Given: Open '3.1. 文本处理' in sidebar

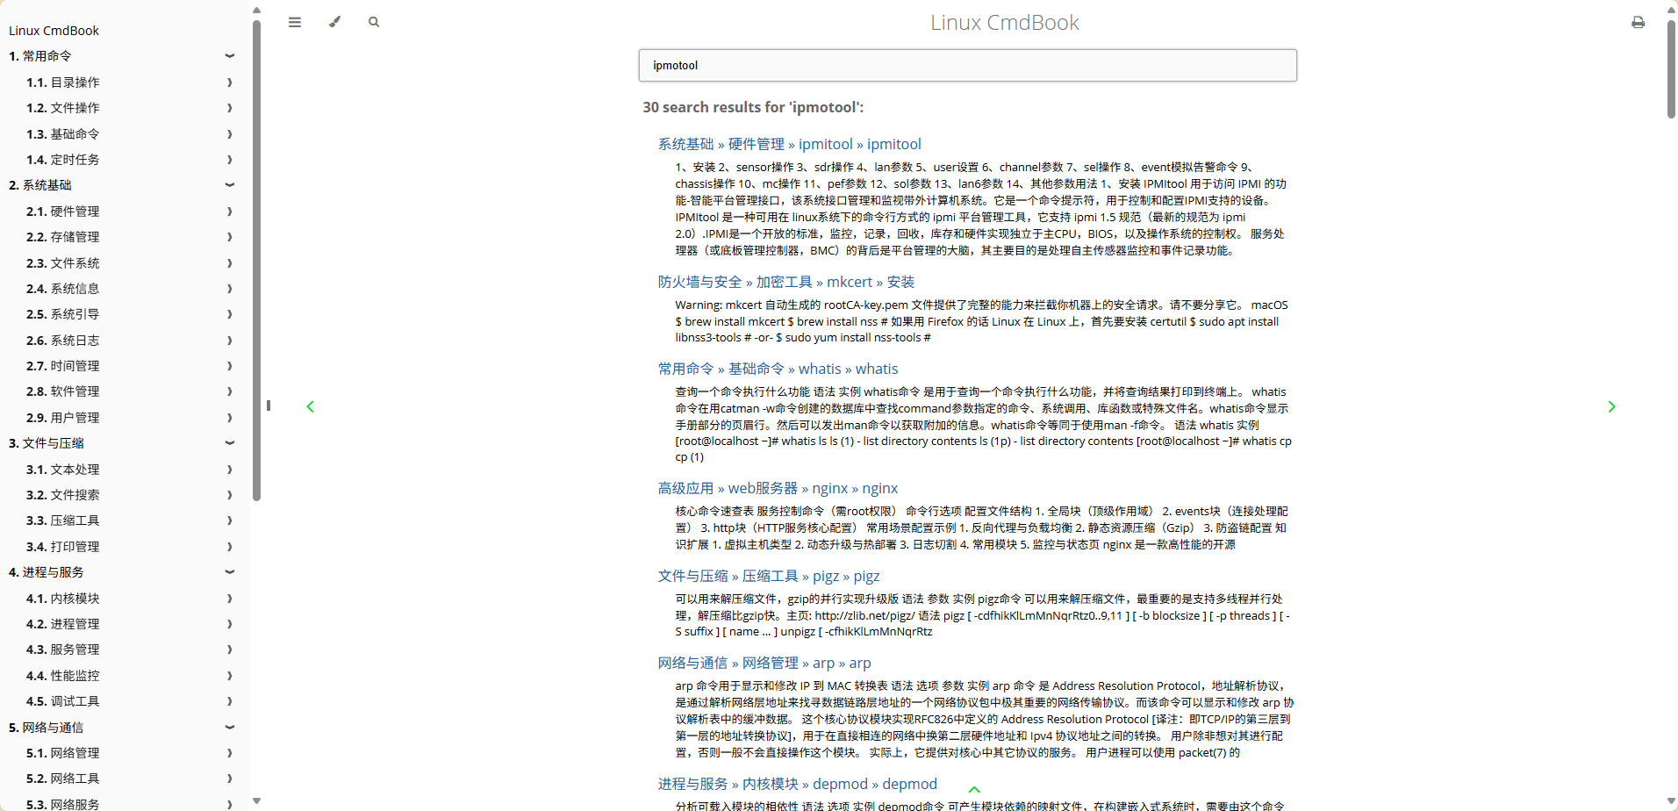Looking at the screenshot, I should [x=63, y=470].
